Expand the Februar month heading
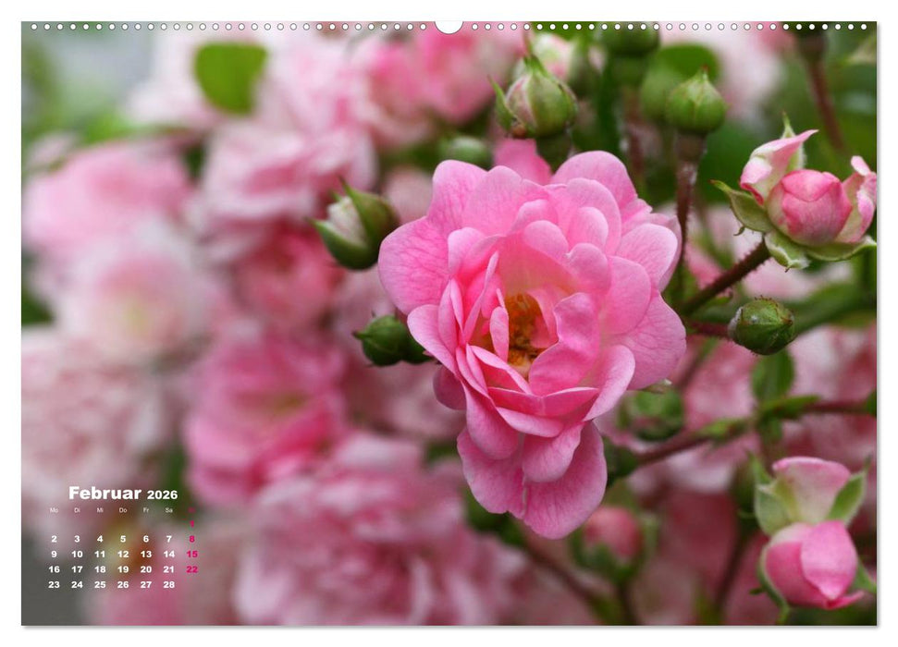The width and height of the screenshot is (898, 647). (x=104, y=493)
